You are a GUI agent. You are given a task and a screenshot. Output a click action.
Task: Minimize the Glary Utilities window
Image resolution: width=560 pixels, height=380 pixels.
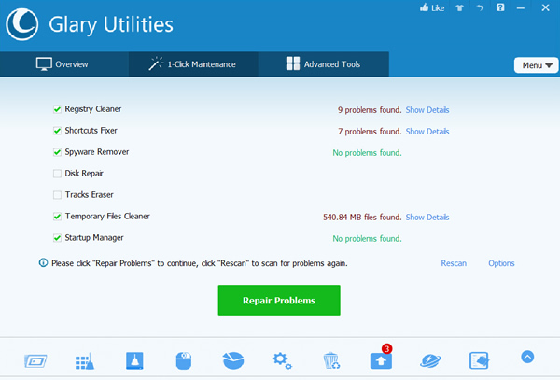click(521, 7)
